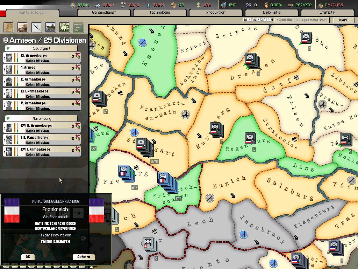Open the Geheimdienst tab

pos(104,12)
